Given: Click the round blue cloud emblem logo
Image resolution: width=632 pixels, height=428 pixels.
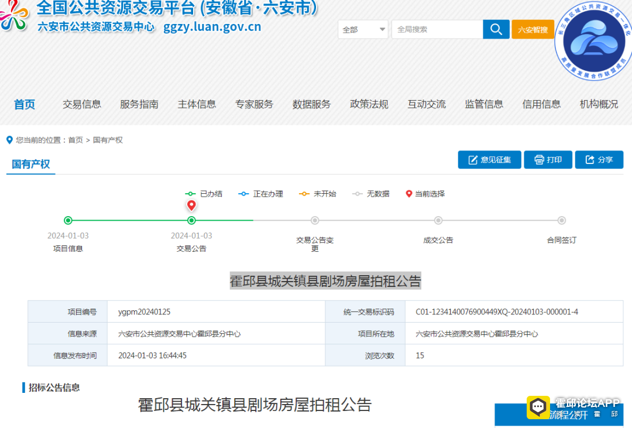Looking at the screenshot, I should click(x=593, y=41).
